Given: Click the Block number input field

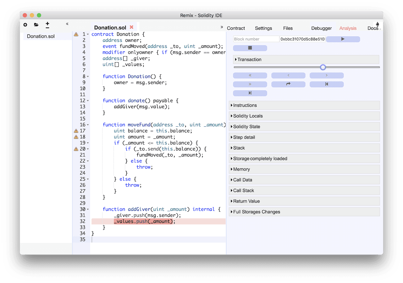Looking at the screenshot, I should tap(256, 39).
